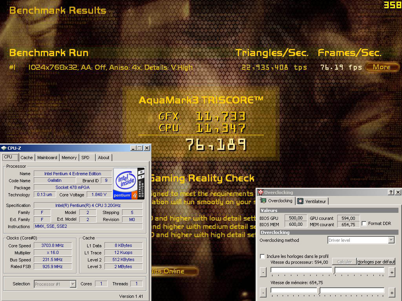Click the Intel Pentium 4 Extreme Edition logo
The image size is (402, 301).
point(129,183)
